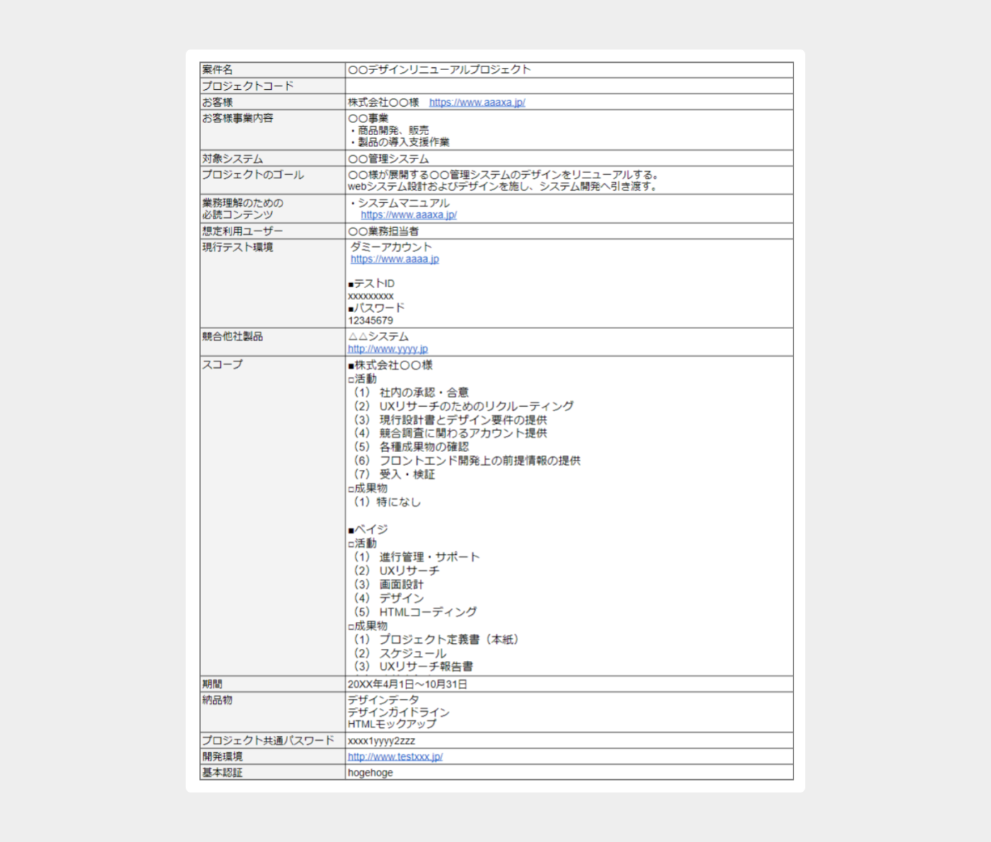
Task: Click the 社内の承認・合意 item
Action: pos(424,393)
